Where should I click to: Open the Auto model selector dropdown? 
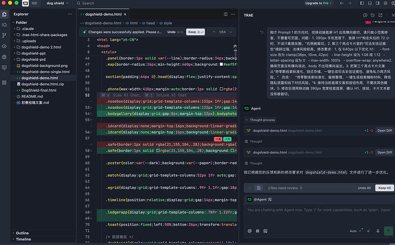click(355, 231)
